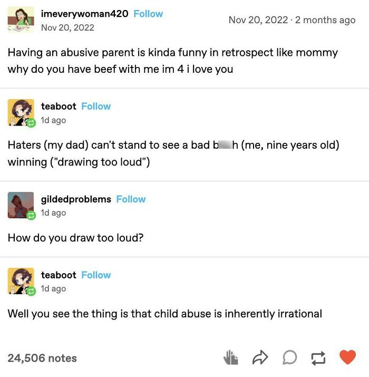Follow teaboot on the first reblog
The height and width of the screenshot is (377, 369).
click(96, 106)
